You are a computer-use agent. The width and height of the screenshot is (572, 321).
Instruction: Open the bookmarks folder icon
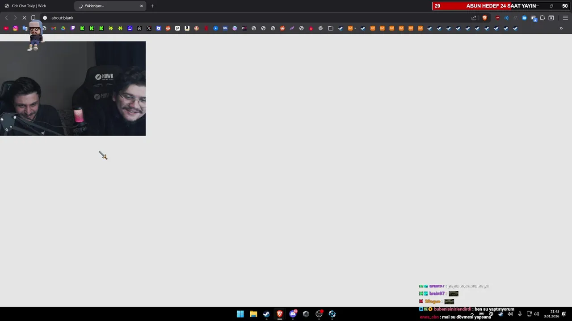(x=331, y=28)
